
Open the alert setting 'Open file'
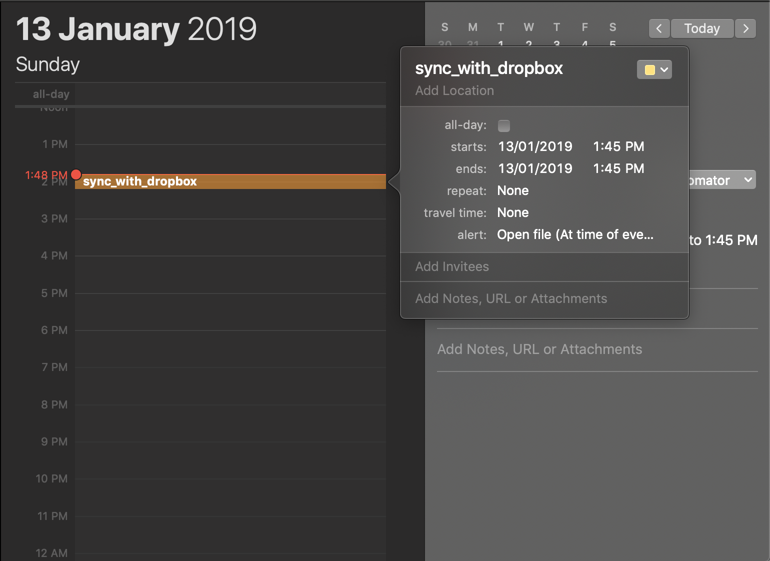click(575, 234)
